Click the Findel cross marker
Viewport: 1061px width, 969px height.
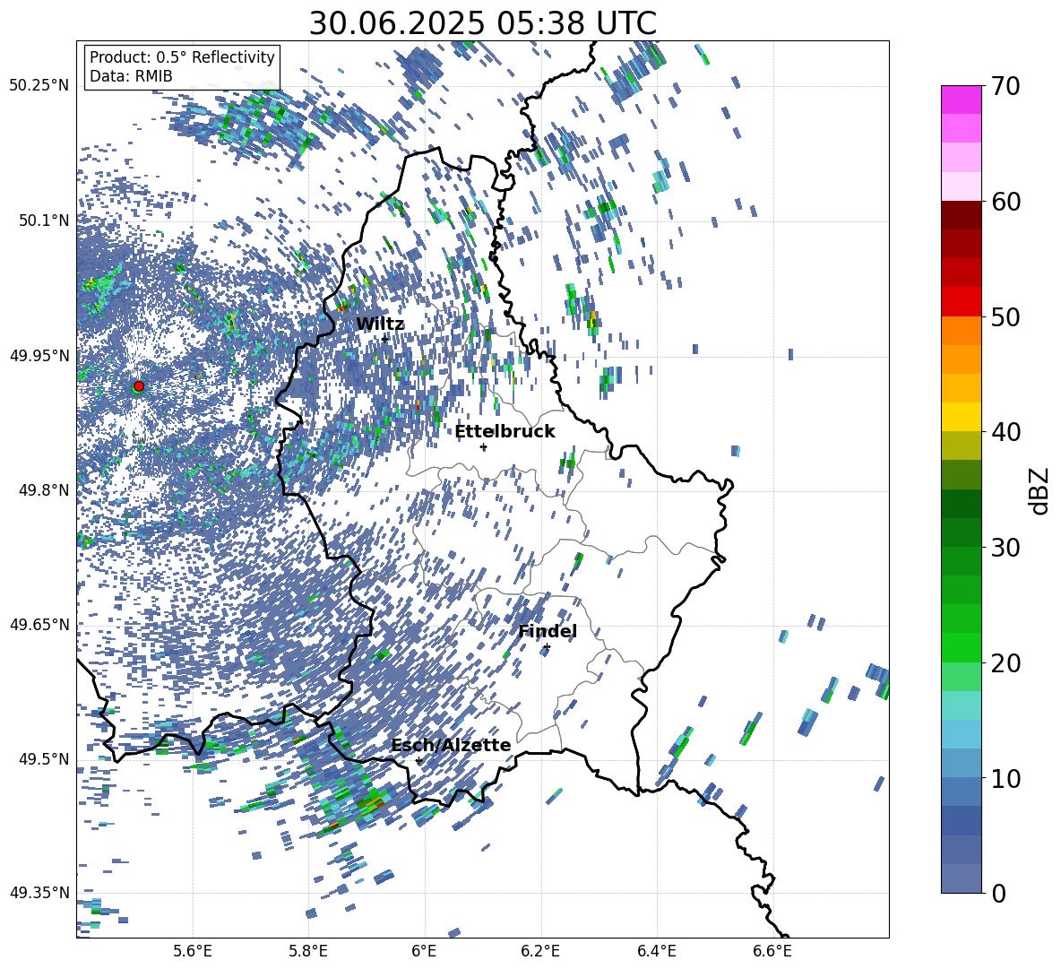click(x=547, y=647)
